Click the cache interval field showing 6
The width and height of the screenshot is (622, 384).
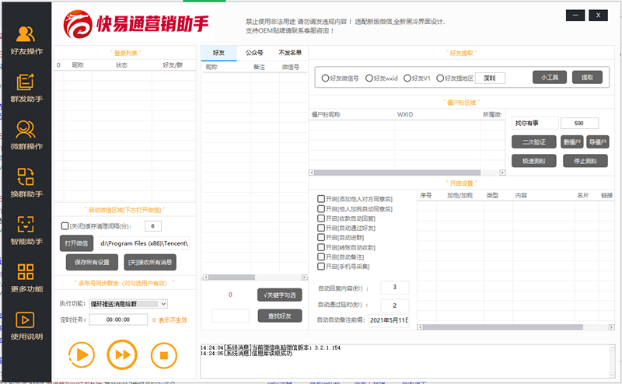click(152, 226)
